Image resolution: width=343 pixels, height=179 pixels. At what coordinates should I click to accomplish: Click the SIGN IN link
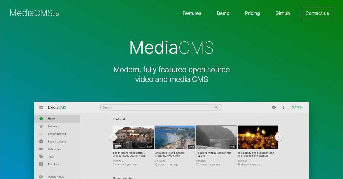point(297,107)
